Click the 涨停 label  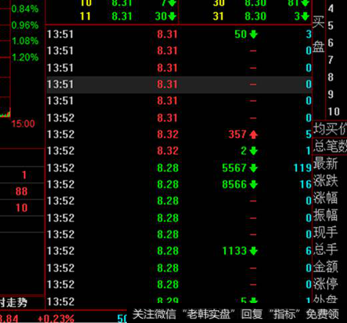pos(326,284)
